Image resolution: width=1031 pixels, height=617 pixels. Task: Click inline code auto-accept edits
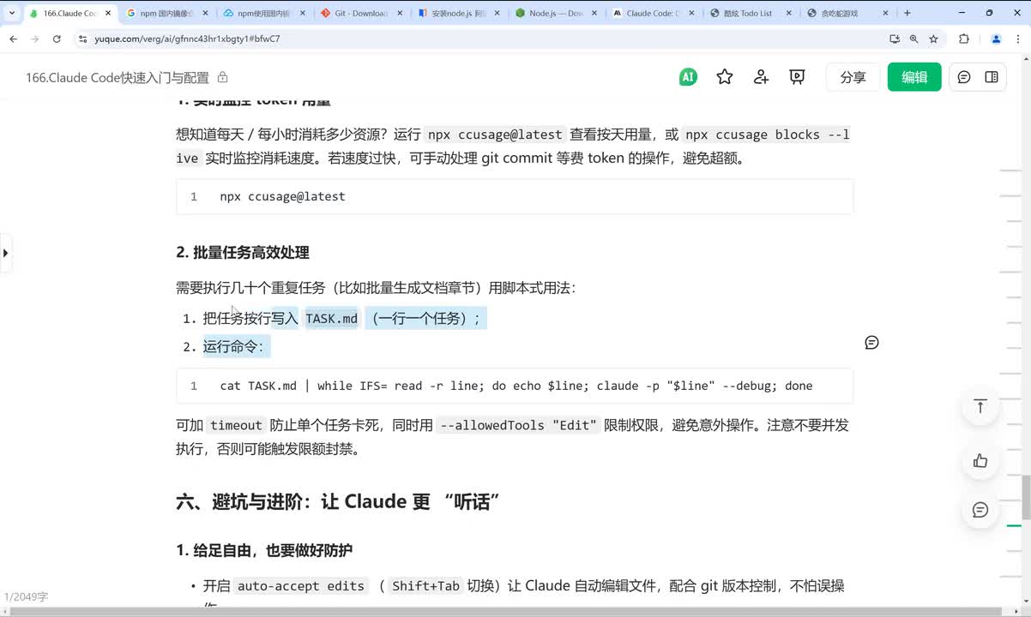pos(301,586)
